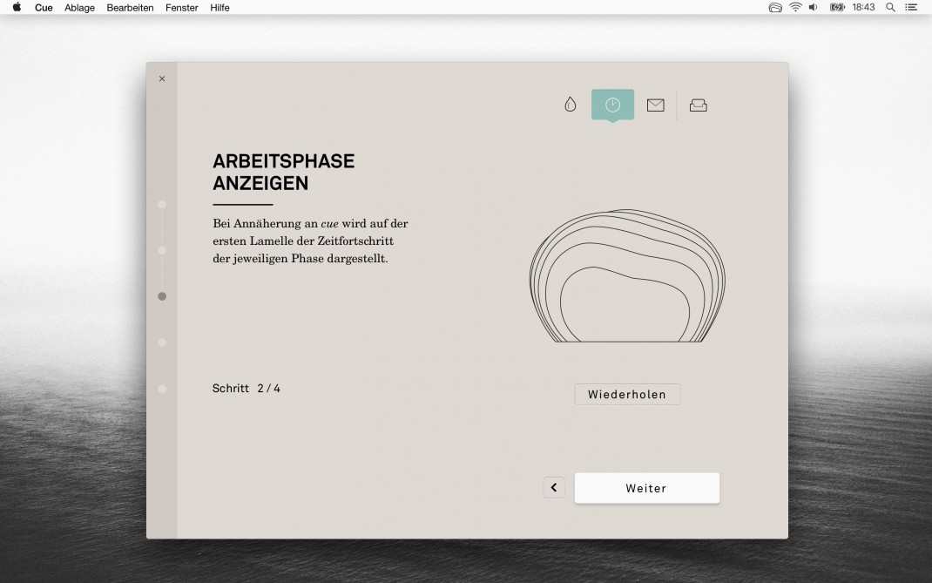Image resolution: width=932 pixels, height=583 pixels.
Task: Open Notification Center list icon
Action: (x=911, y=7)
